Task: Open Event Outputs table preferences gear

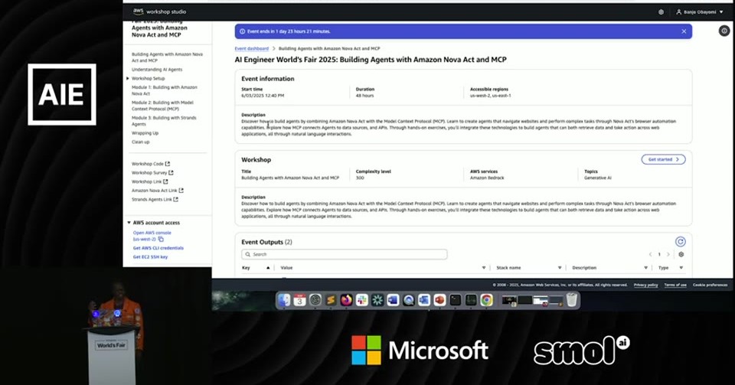Action: click(x=681, y=254)
